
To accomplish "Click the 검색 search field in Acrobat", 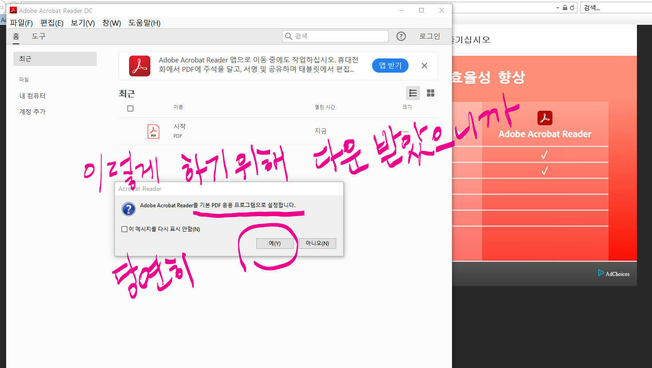I will (335, 36).
